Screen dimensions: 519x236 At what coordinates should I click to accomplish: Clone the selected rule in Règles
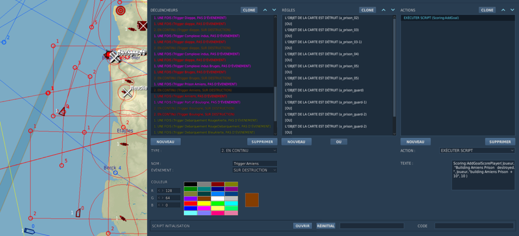368,10
